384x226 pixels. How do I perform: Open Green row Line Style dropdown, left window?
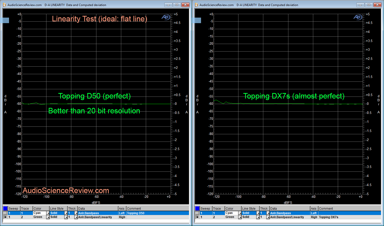[66, 217]
